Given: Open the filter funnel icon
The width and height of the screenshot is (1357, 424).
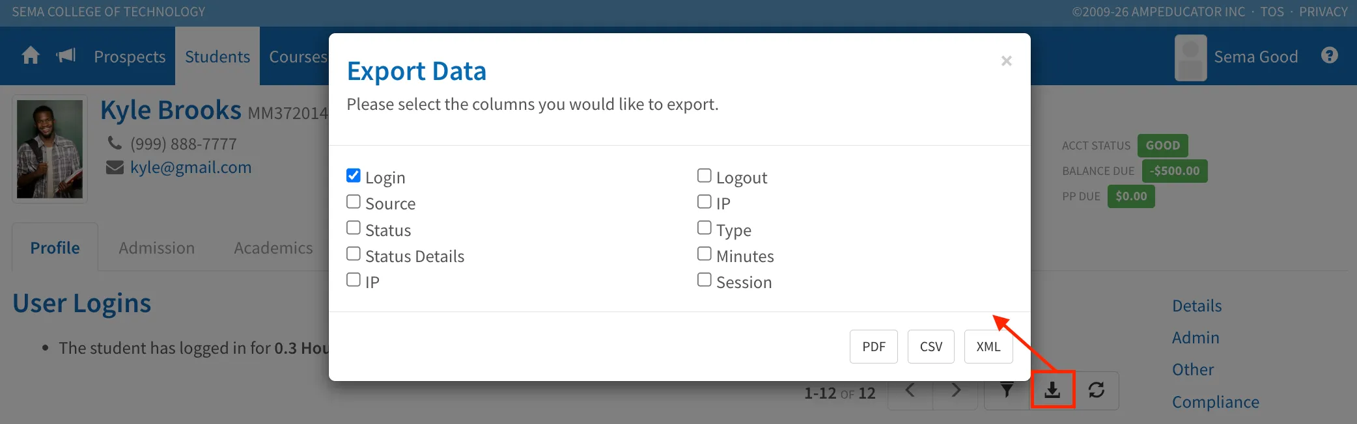Looking at the screenshot, I should click(x=1007, y=390).
